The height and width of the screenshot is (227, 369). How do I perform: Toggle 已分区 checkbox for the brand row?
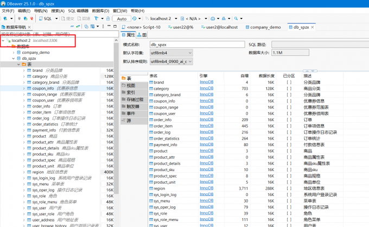point(289,82)
